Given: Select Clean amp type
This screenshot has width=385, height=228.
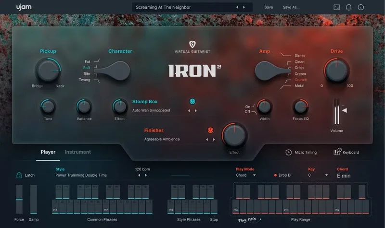Looking at the screenshot, I should tap(299, 62).
